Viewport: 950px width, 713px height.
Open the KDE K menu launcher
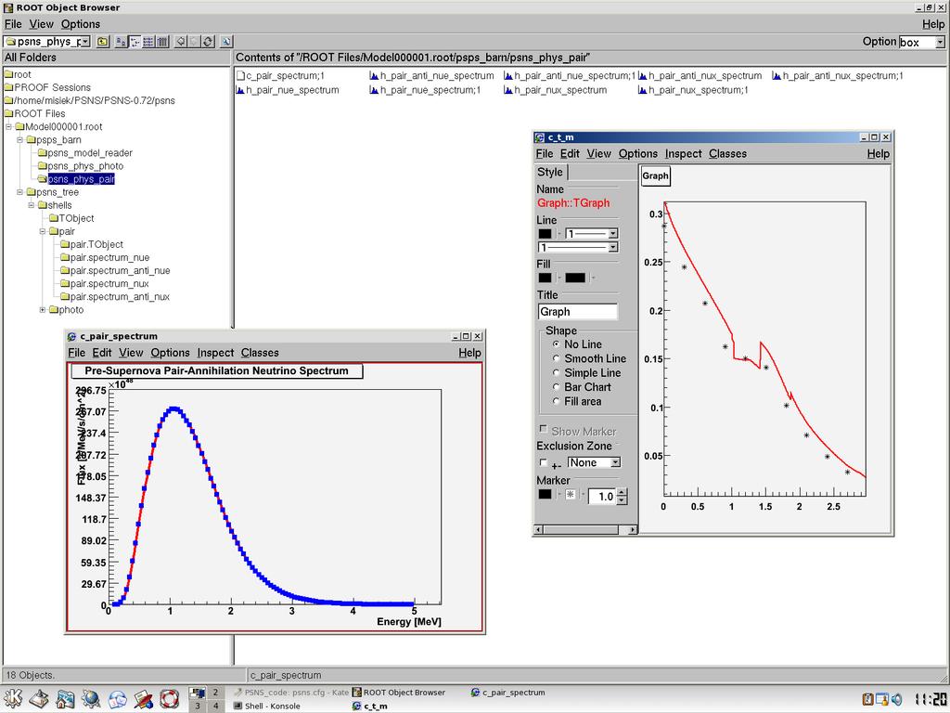coord(13,698)
